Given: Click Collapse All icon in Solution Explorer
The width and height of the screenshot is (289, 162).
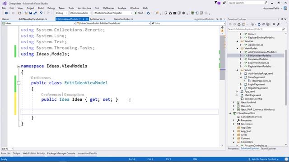Looking at the screenshot, I should (x=263, y=24).
